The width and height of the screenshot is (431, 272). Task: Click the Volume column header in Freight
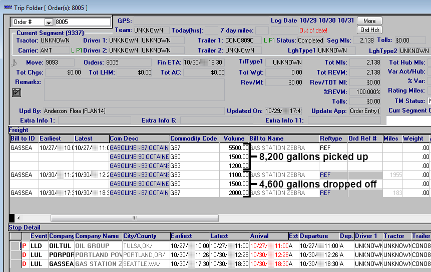coord(234,138)
